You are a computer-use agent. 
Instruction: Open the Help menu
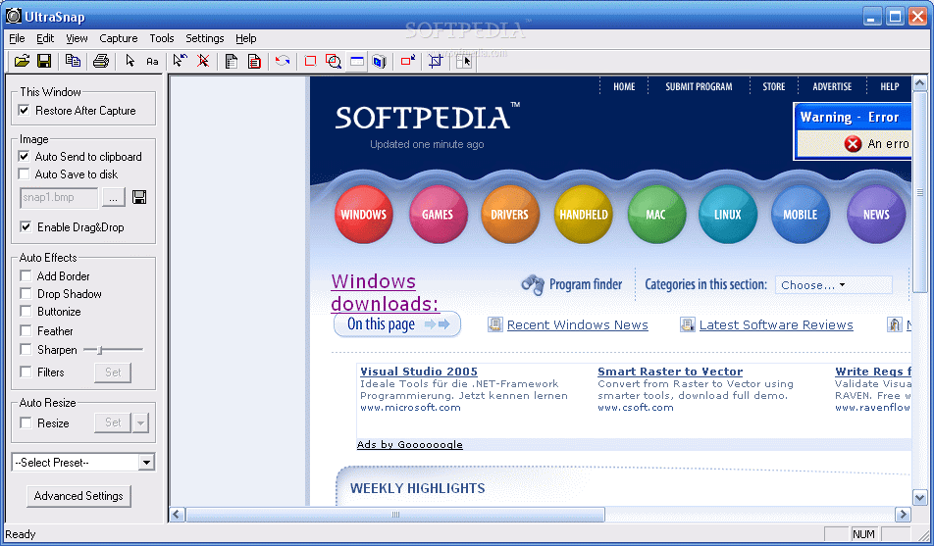click(246, 38)
